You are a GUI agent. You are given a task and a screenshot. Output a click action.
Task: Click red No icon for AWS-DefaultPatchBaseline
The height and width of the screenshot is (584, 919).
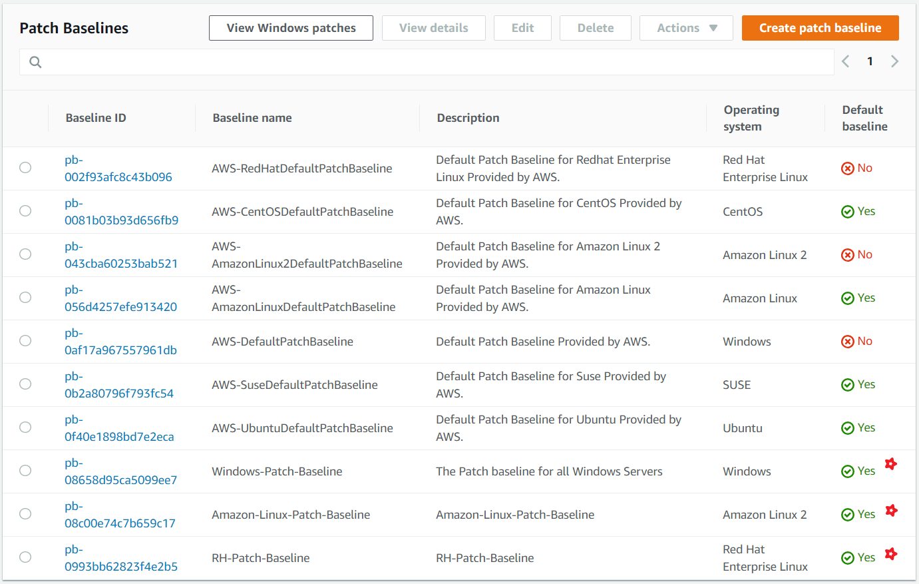848,342
